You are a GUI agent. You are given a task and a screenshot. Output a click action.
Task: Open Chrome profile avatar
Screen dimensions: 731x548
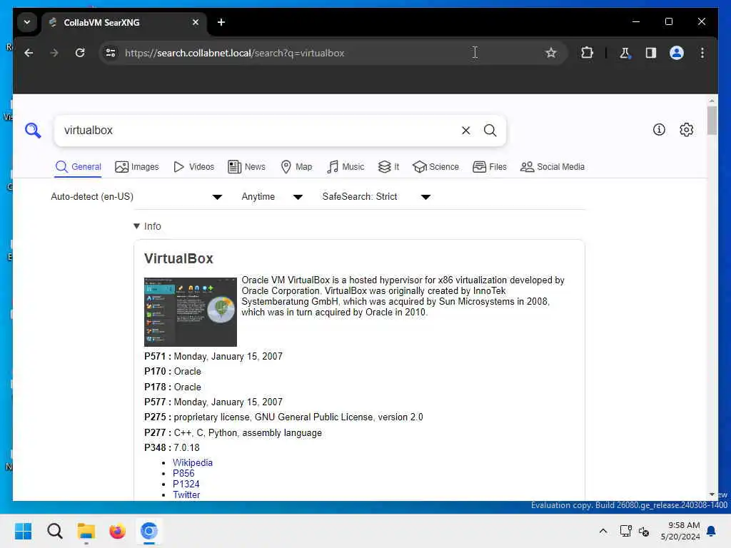[677, 53]
